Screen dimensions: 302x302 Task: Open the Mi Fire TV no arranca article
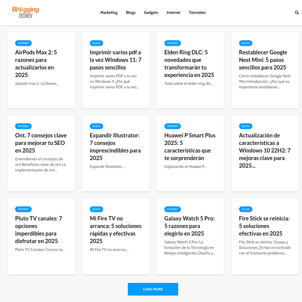point(116,230)
